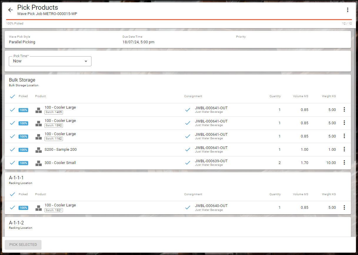The width and height of the screenshot is (358, 255).
Task: Open row menu for 300 - Cooler Small
Action: pos(344,163)
